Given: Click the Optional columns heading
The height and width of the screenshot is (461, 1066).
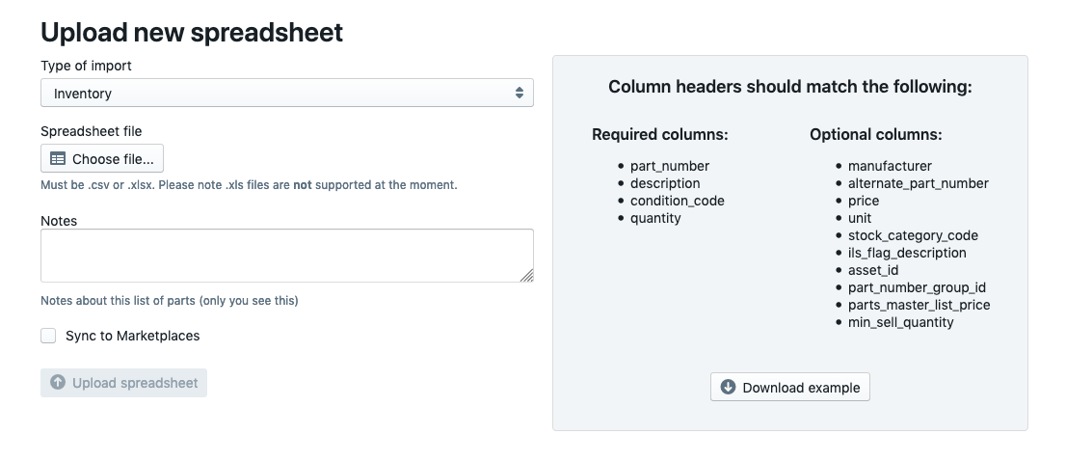Looking at the screenshot, I should coord(875,135).
